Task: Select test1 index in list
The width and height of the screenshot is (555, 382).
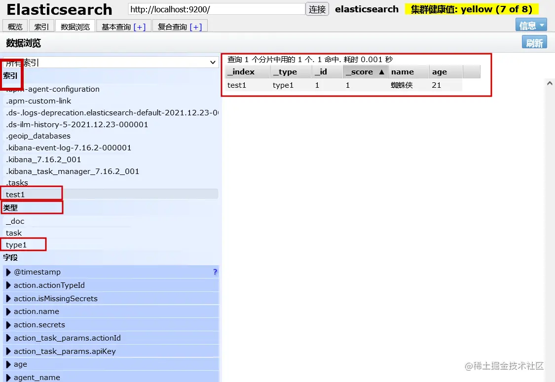Action: (111, 194)
